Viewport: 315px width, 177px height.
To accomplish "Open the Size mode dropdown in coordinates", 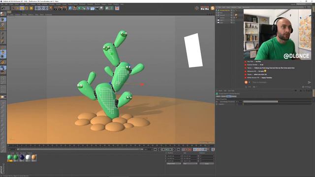I will point(190,164).
